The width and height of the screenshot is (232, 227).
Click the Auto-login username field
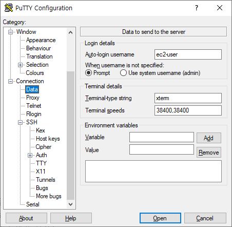pos(188,54)
